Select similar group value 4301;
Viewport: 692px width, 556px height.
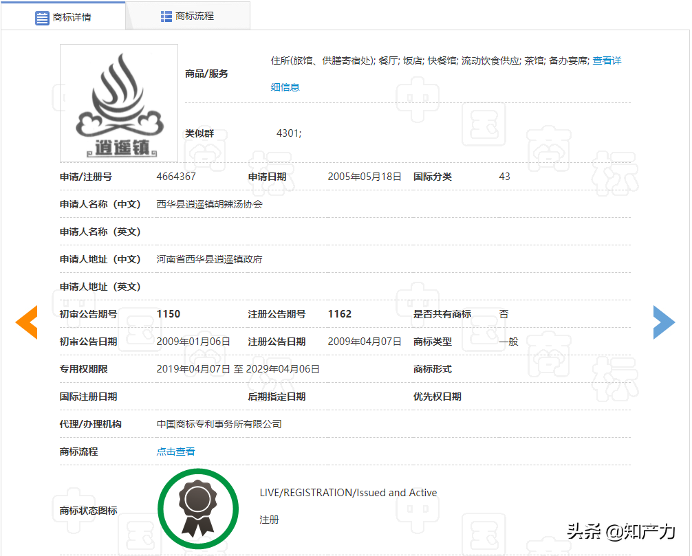coord(289,133)
